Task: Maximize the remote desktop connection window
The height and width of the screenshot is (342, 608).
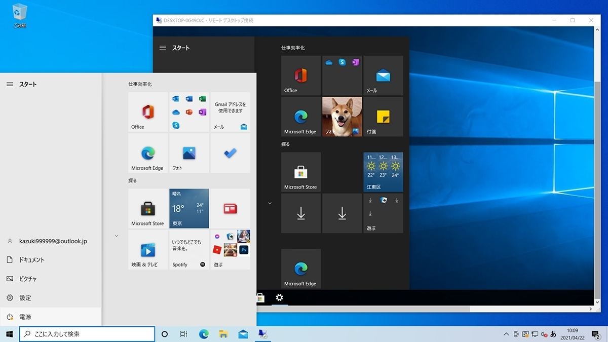Action: tap(573, 20)
